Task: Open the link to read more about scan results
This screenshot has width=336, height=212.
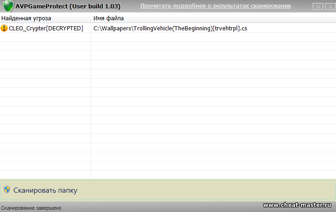Action: pyautogui.click(x=215, y=6)
